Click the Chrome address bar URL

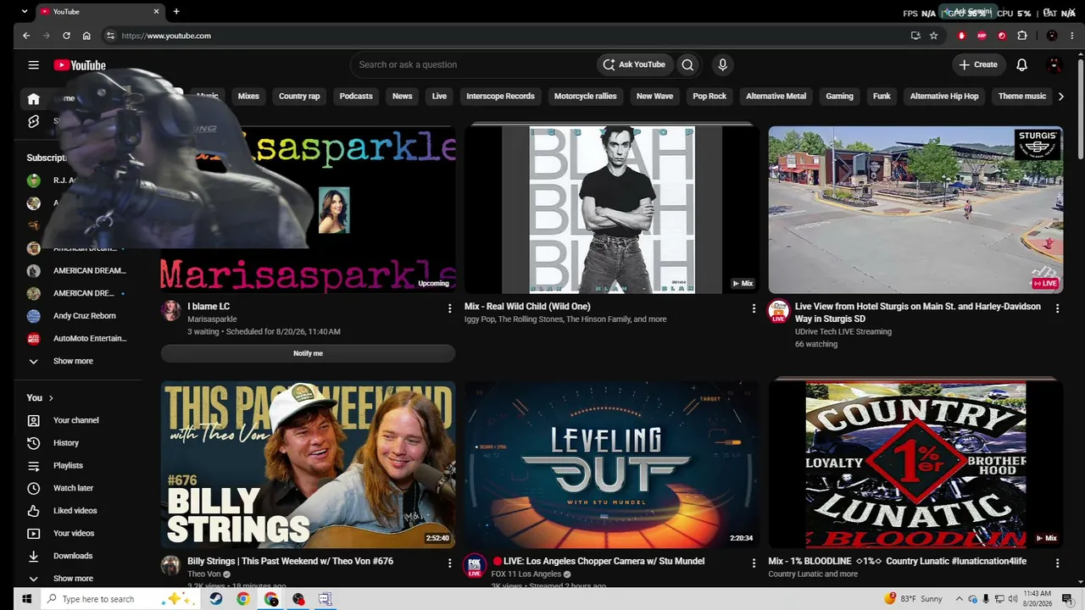point(166,36)
